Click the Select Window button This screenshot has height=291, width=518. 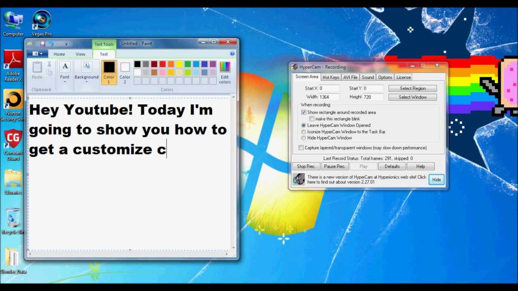click(413, 97)
